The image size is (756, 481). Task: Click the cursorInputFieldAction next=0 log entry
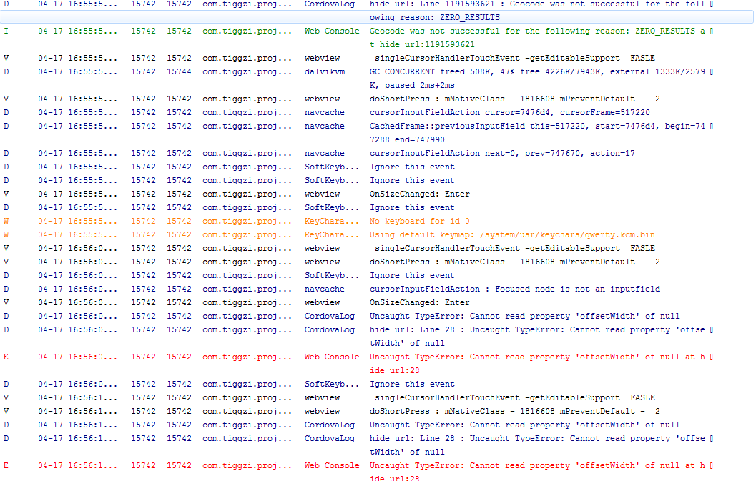point(501,153)
